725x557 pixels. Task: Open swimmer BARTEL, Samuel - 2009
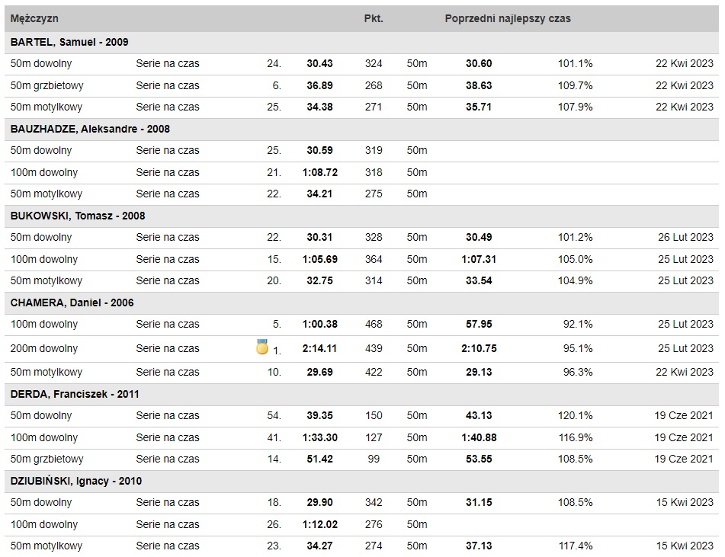(69, 42)
